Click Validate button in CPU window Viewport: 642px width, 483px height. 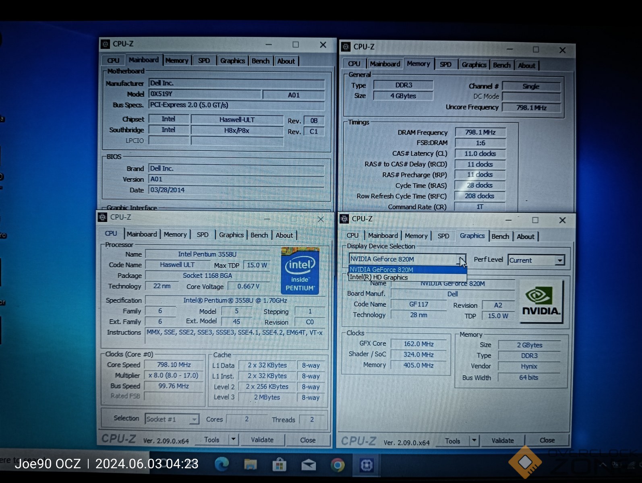[x=262, y=440]
